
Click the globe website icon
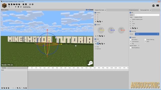[x=153, y=5]
